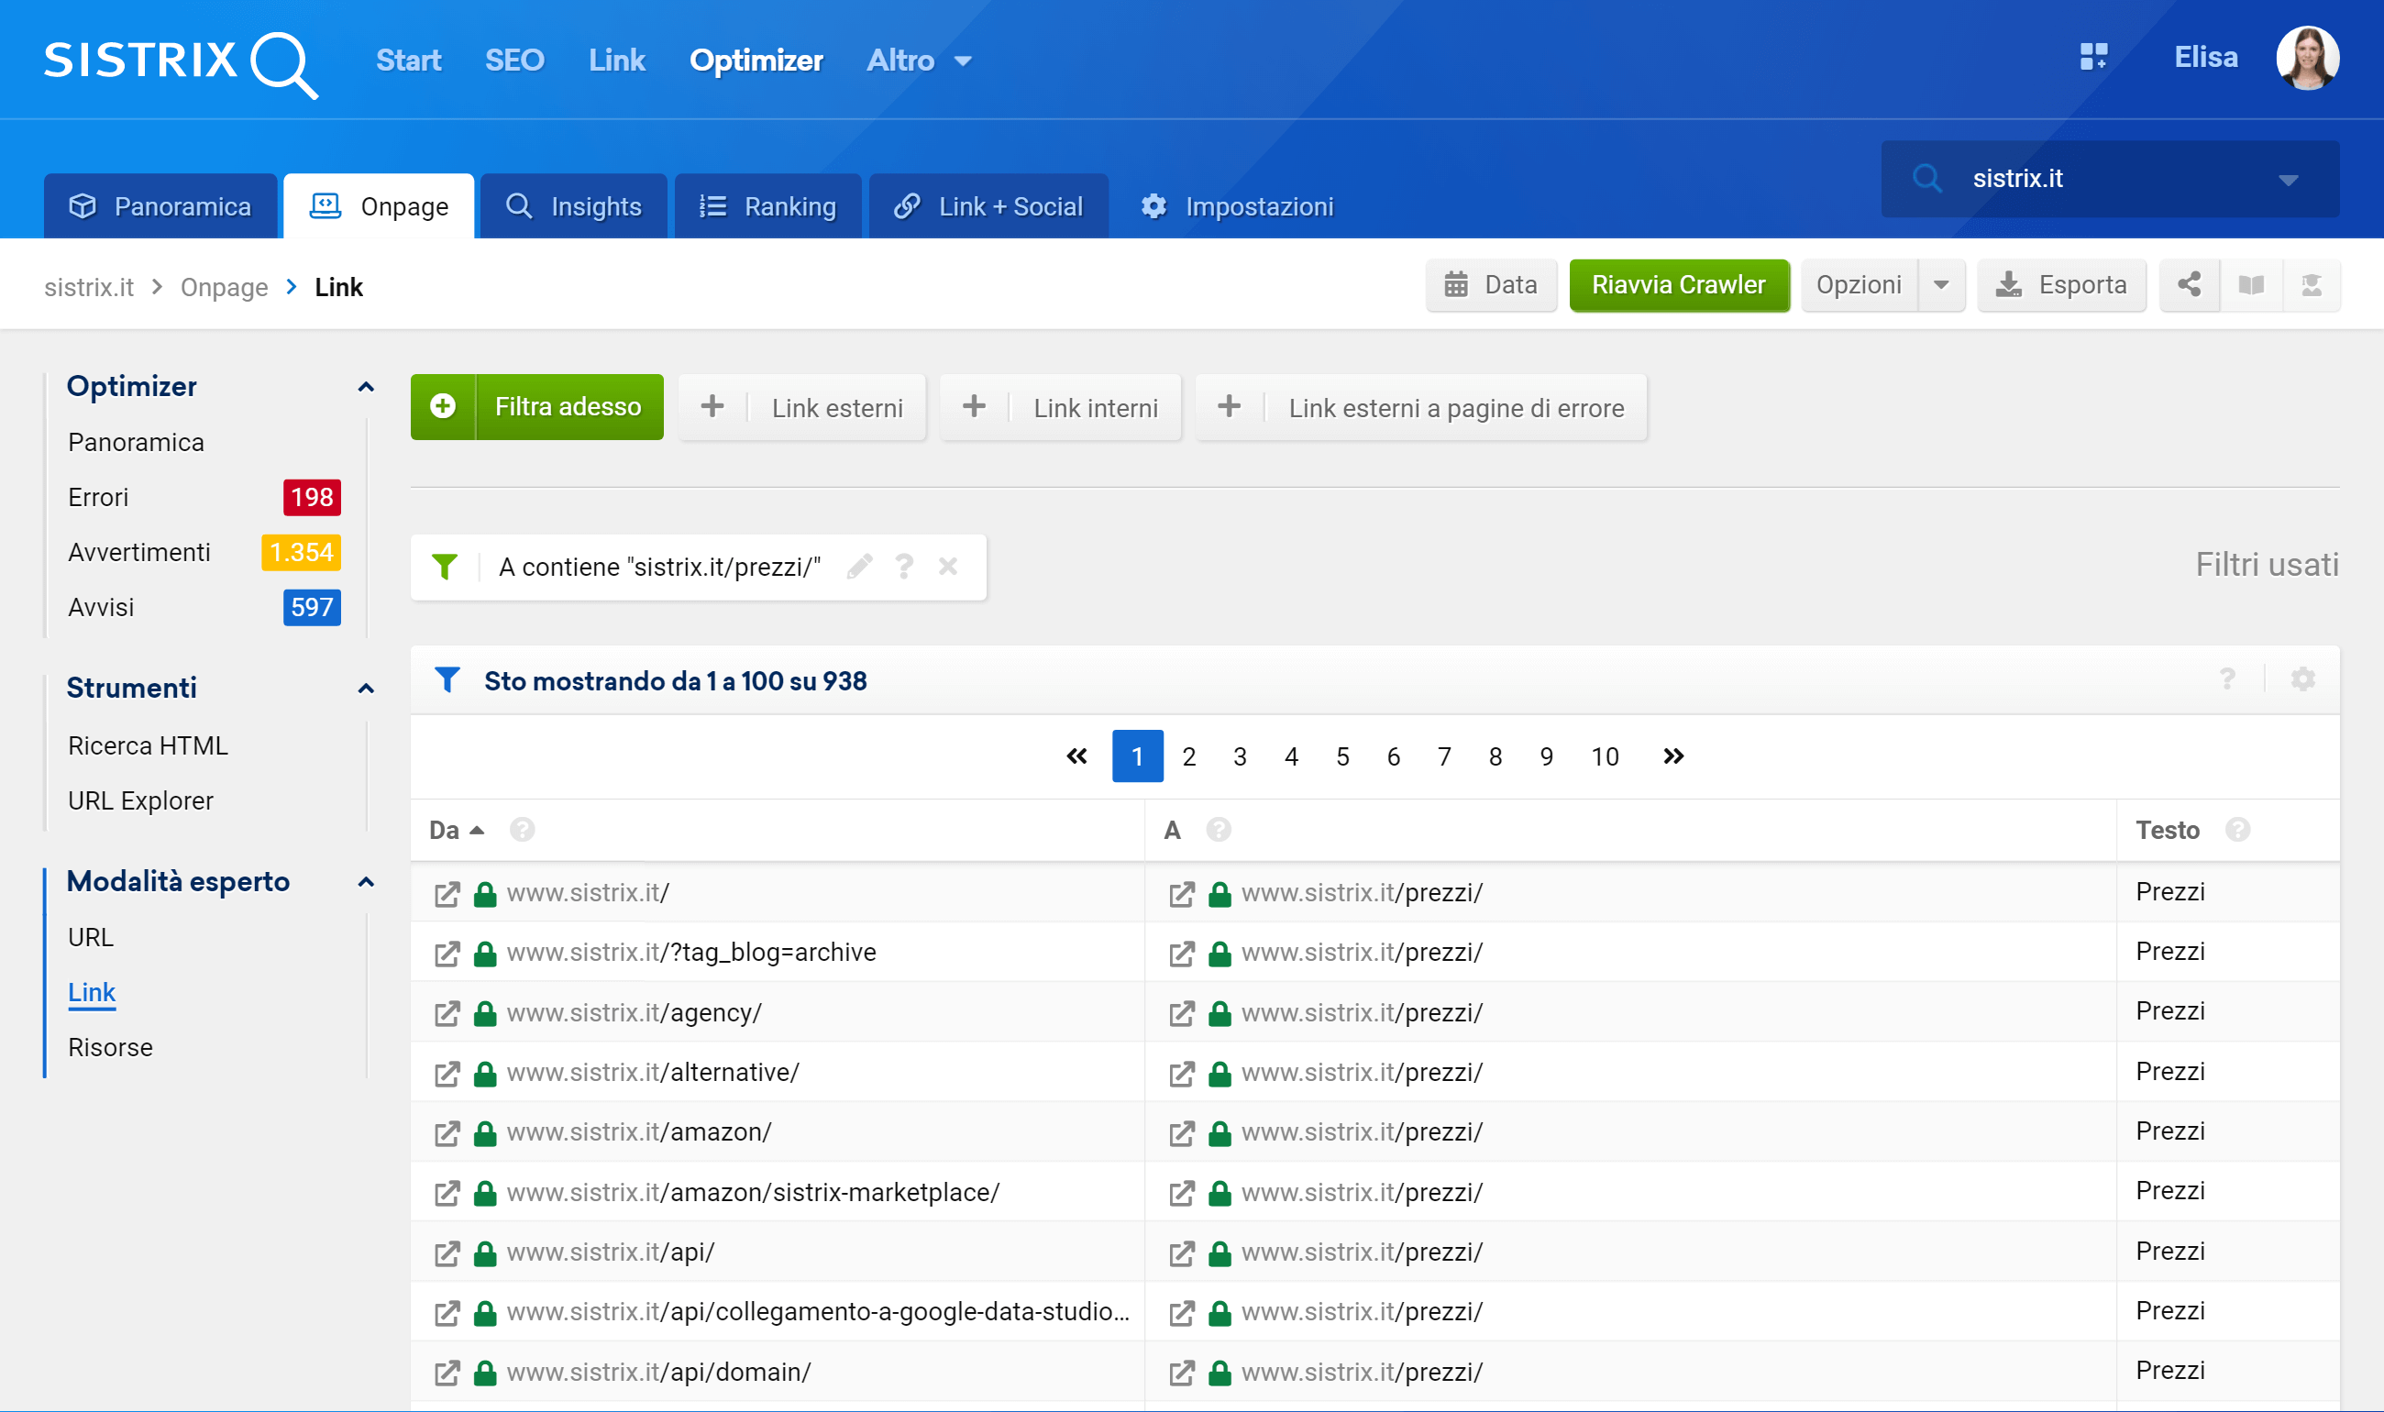Open the Opzioni dropdown arrow
This screenshot has width=2384, height=1412.
pos(1942,284)
